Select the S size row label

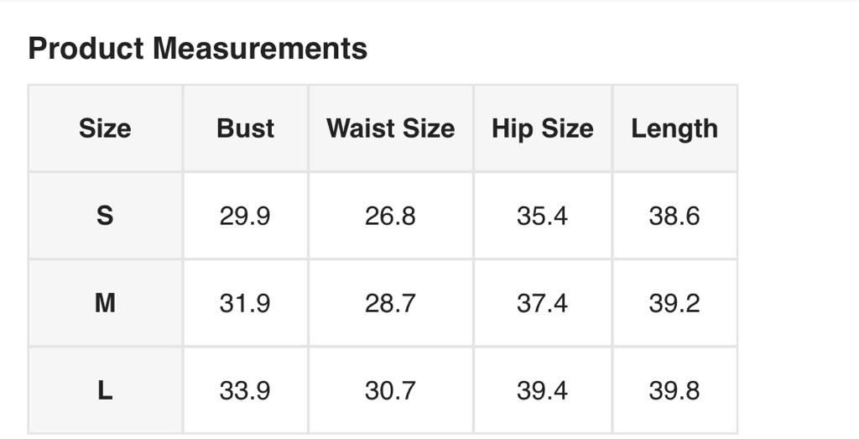(105, 216)
